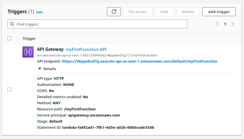
Task: Click the magnifier icon in the search box
Action: coord(12,24)
